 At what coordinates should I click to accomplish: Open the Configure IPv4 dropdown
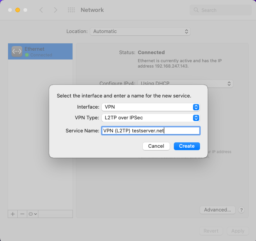pyautogui.click(x=185, y=83)
